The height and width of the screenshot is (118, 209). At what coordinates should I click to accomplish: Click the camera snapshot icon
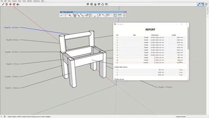[x=115, y=15]
